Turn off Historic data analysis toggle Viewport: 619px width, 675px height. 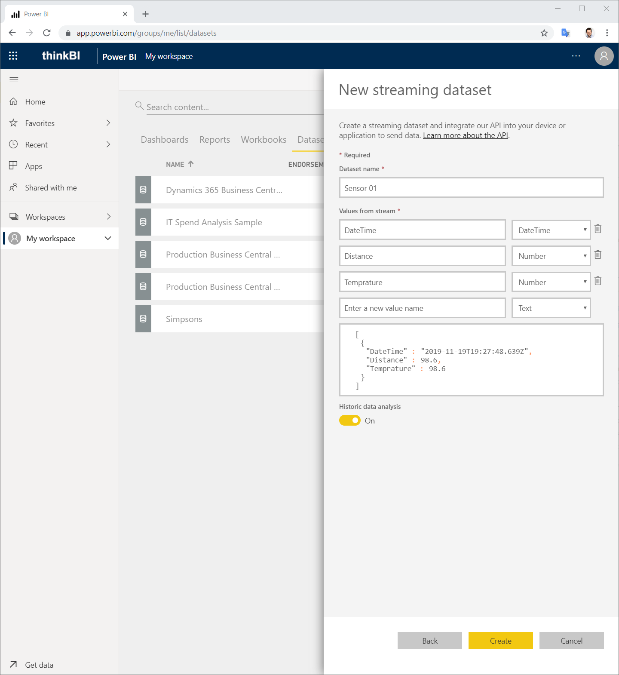click(x=350, y=420)
